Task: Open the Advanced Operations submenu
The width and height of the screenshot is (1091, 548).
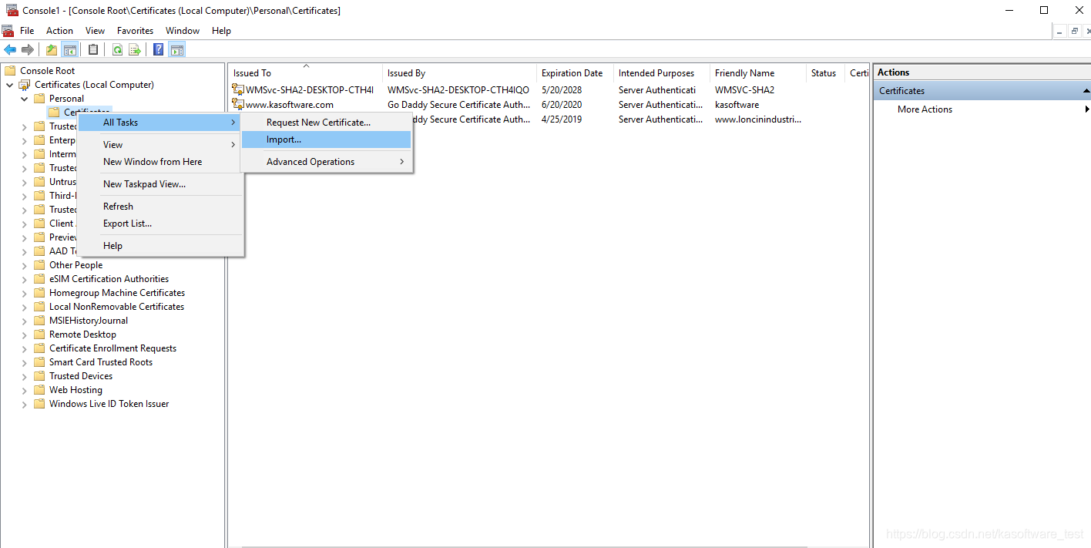Action: point(326,162)
